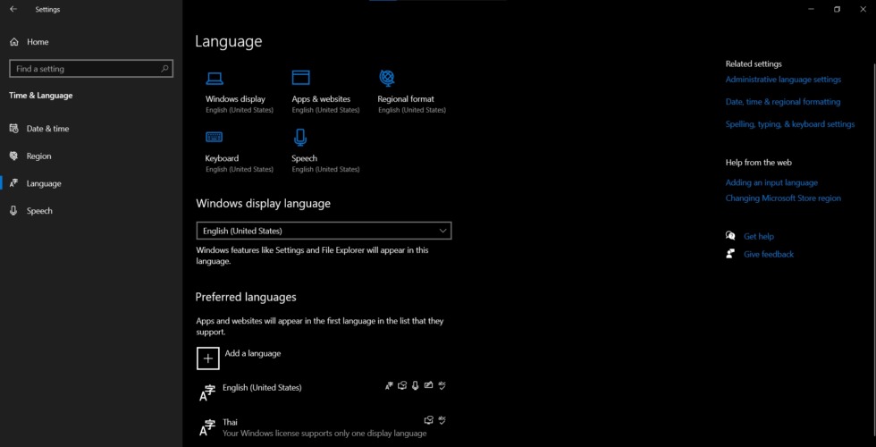Click the magnifier icon in search box

click(164, 69)
